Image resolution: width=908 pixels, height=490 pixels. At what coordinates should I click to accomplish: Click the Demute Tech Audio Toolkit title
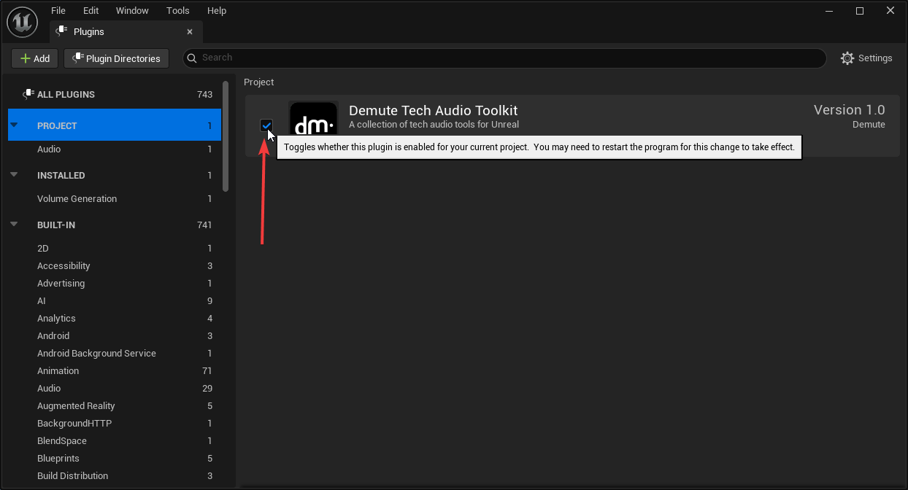(x=434, y=110)
